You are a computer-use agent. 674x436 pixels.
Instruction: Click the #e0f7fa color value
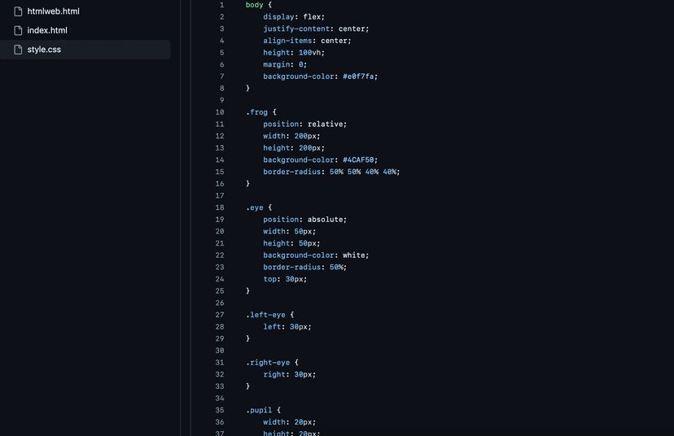(x=358, y=76)
